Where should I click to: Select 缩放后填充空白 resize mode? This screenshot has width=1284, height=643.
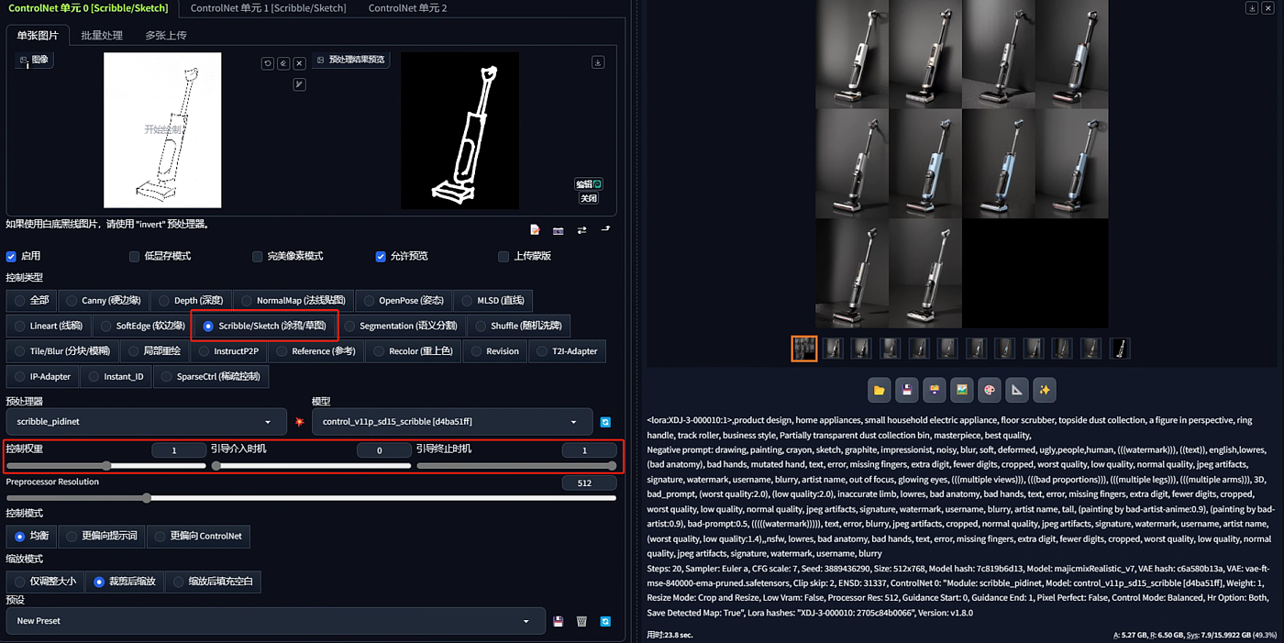coord(214,582)
